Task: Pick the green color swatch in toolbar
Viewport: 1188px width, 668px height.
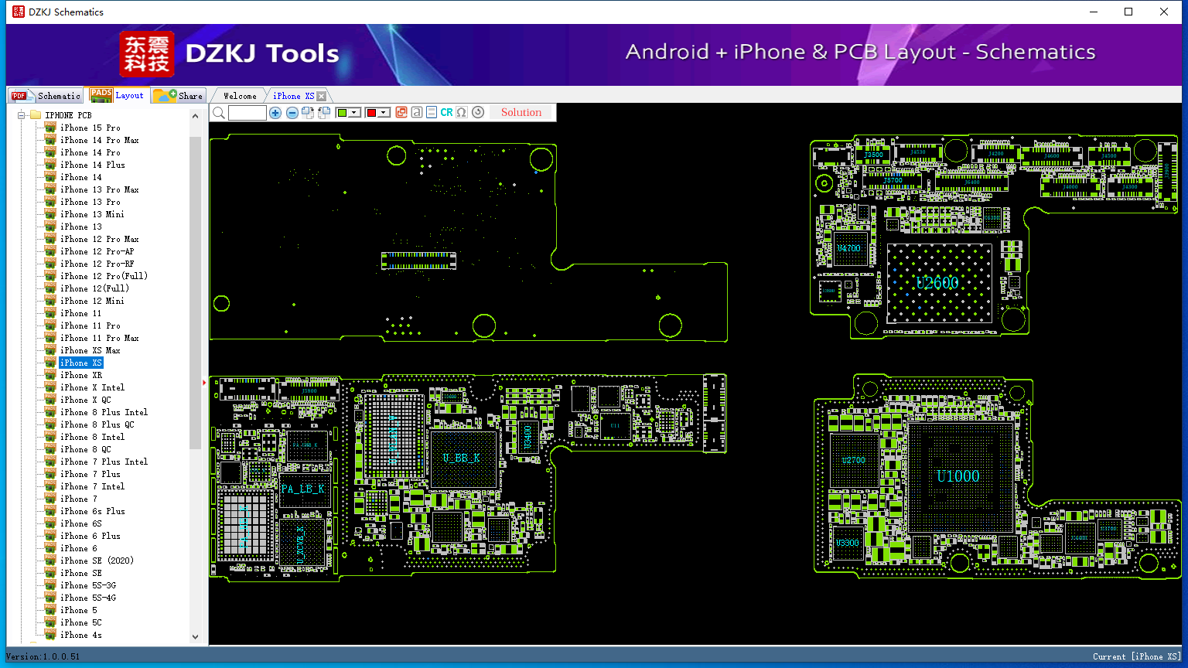Action: coord(342,113)
